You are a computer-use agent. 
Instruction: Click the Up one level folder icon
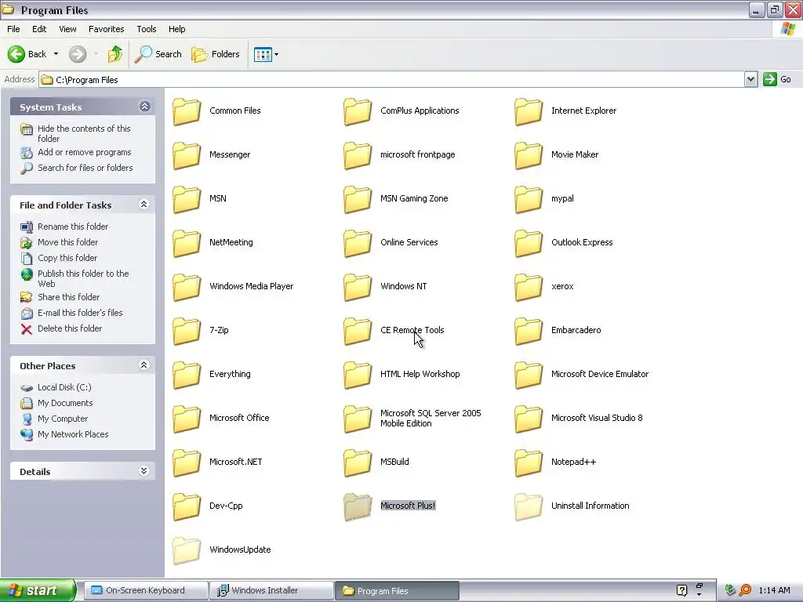point(115,54)
